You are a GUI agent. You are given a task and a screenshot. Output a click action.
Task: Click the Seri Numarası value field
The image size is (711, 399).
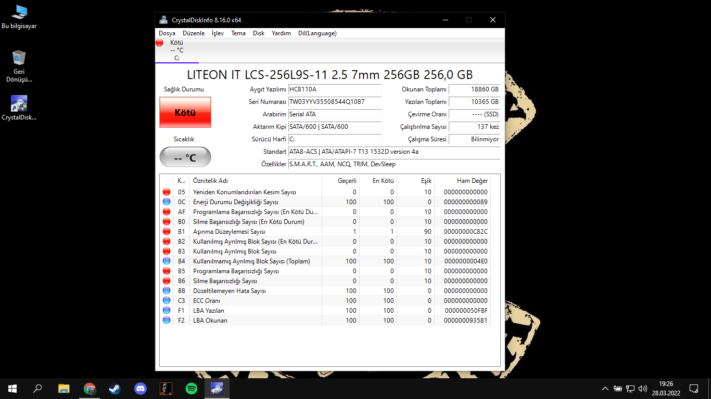tap(335, 102)
